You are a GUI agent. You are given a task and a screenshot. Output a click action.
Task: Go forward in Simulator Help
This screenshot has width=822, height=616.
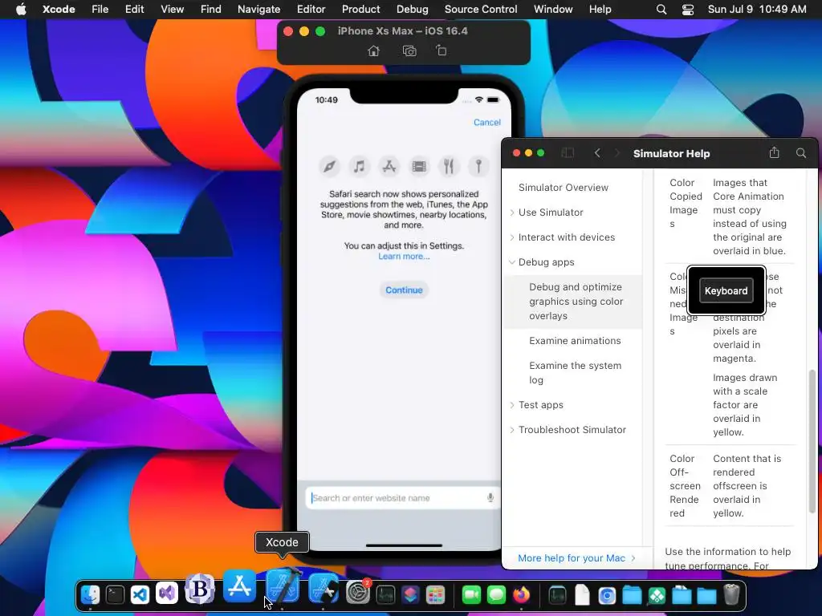pos(617,153)
